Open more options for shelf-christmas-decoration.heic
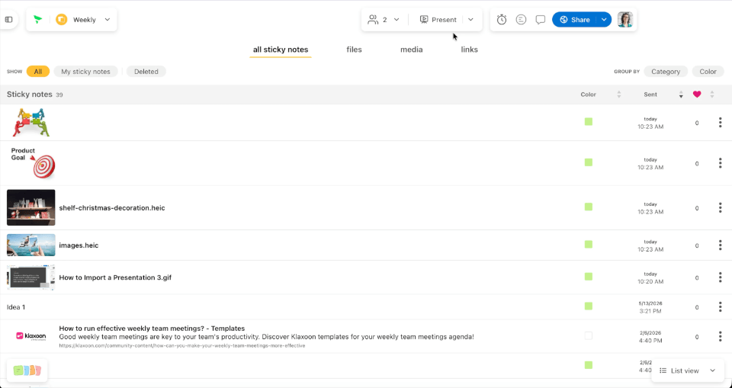Image resolution: width=732 pixels, height=388 pixels. [x=720, y=207]
